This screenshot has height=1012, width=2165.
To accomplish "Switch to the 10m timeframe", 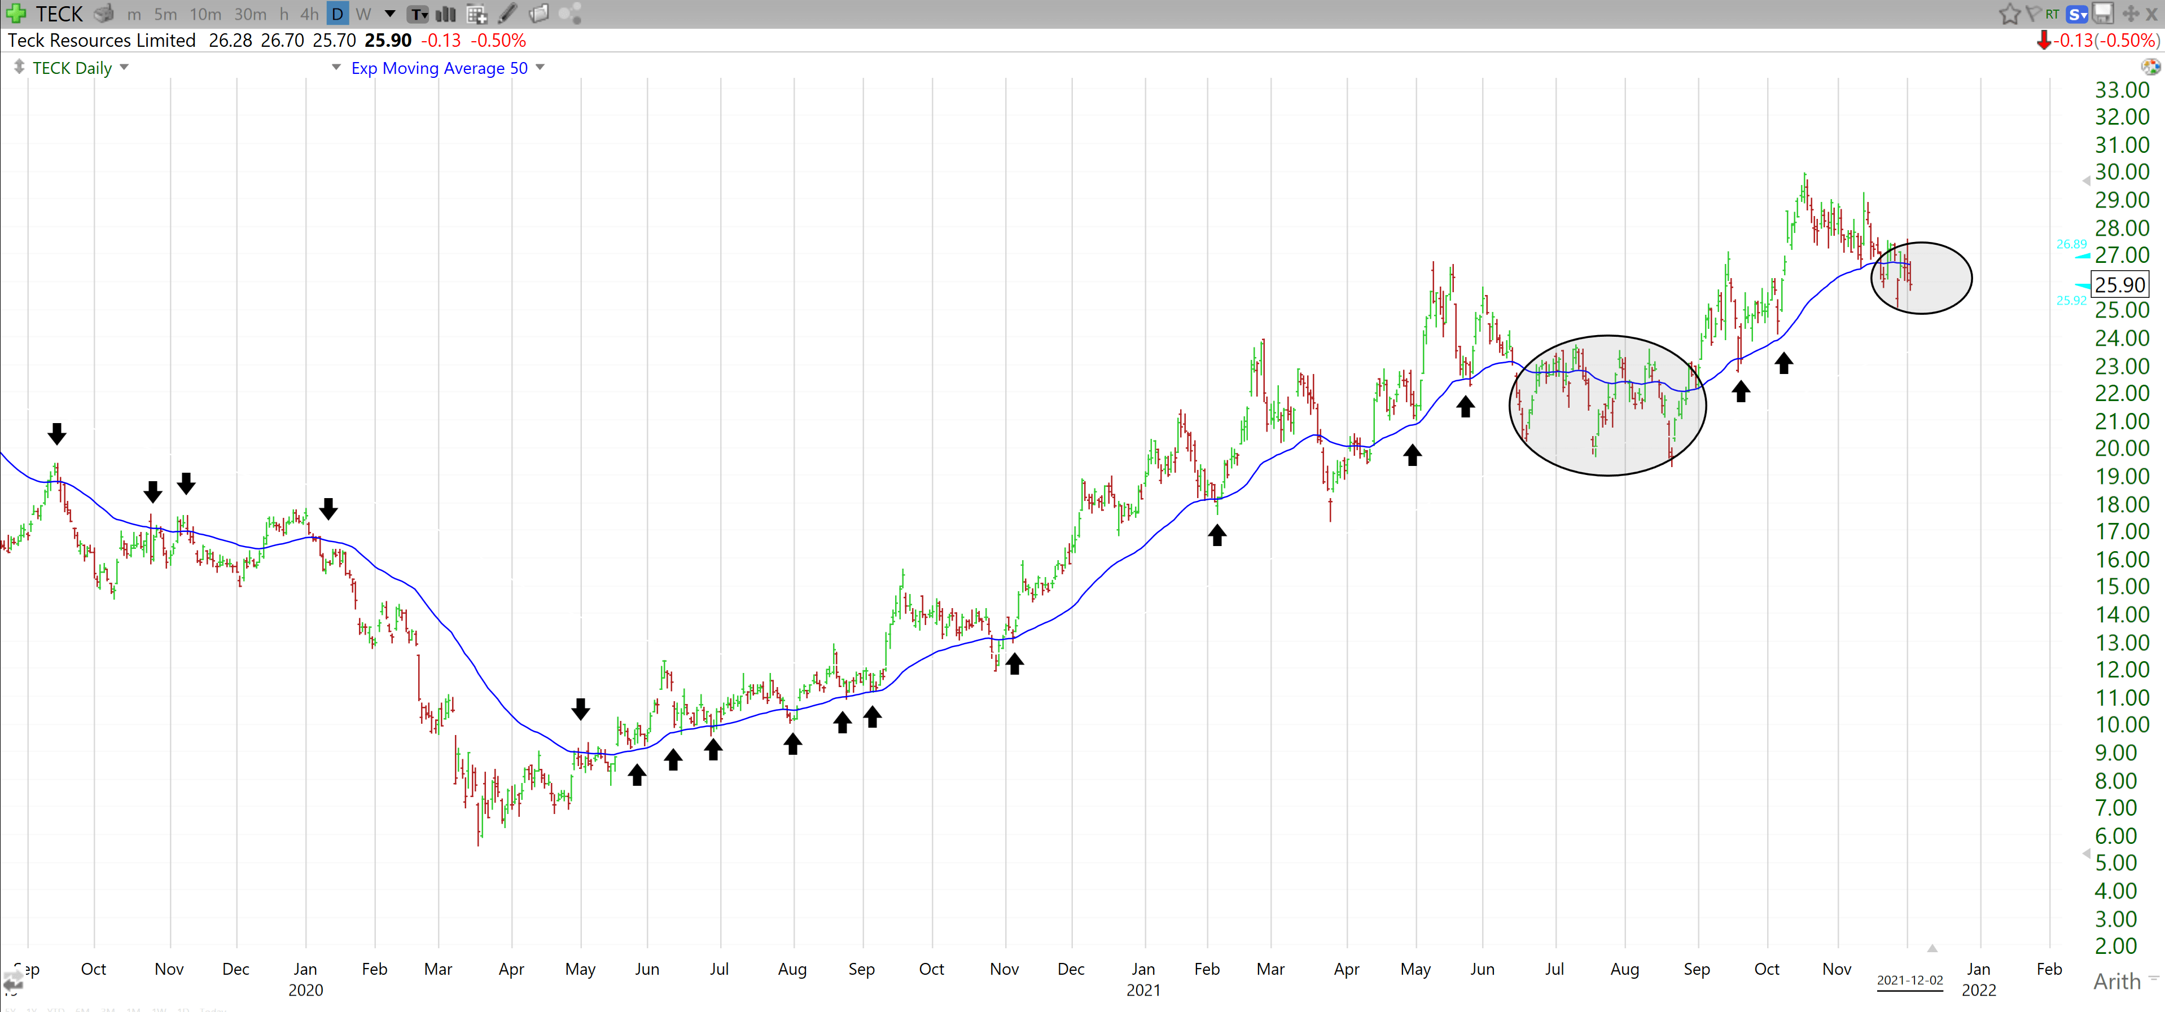I will (x=205, y=14).
